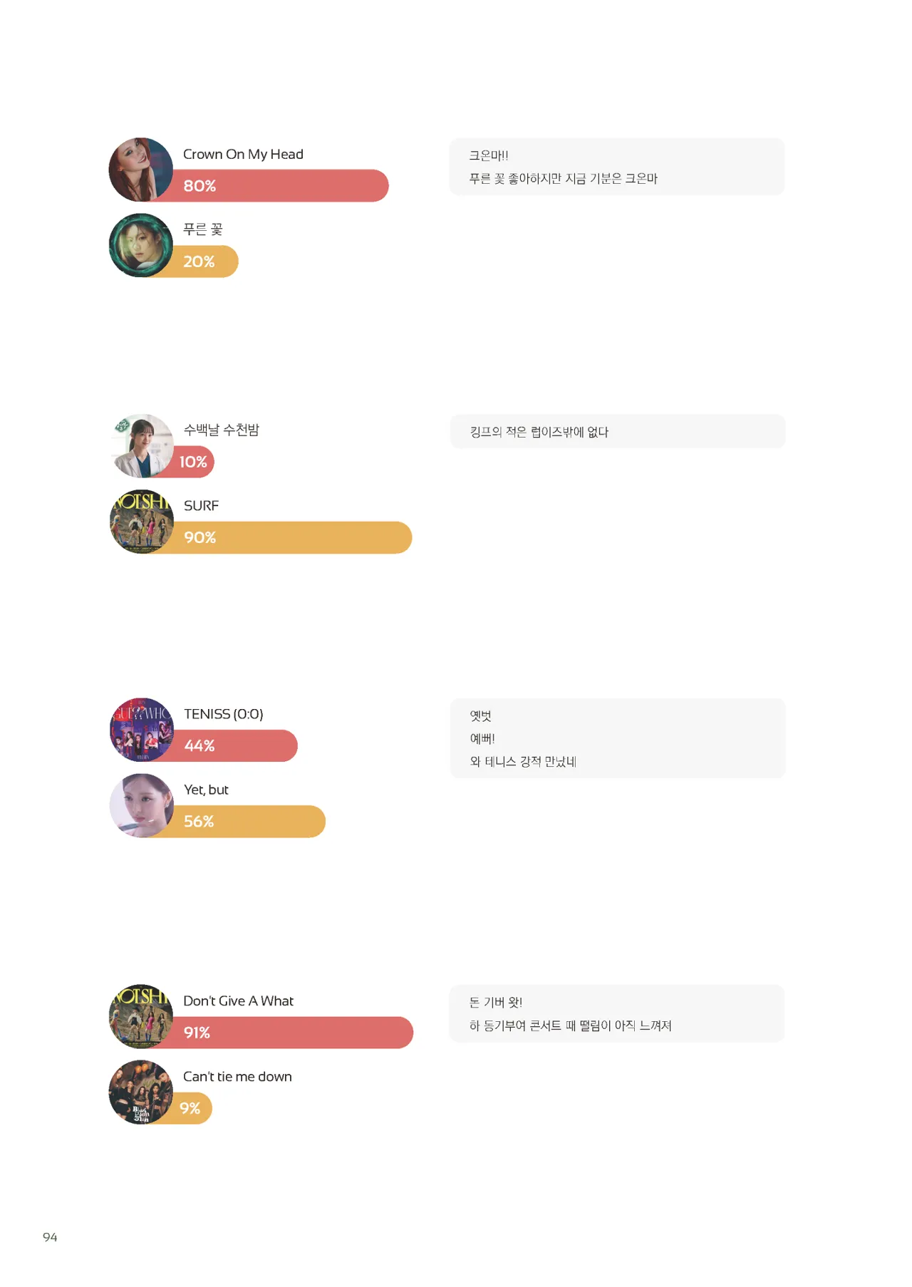The width and height of the screenshot is (912, 1287).
Task: Click the SURF album cover thumbnail
Action: coord(142,522)
